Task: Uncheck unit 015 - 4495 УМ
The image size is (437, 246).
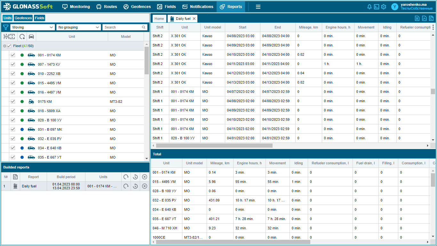Action: [13, 83]
